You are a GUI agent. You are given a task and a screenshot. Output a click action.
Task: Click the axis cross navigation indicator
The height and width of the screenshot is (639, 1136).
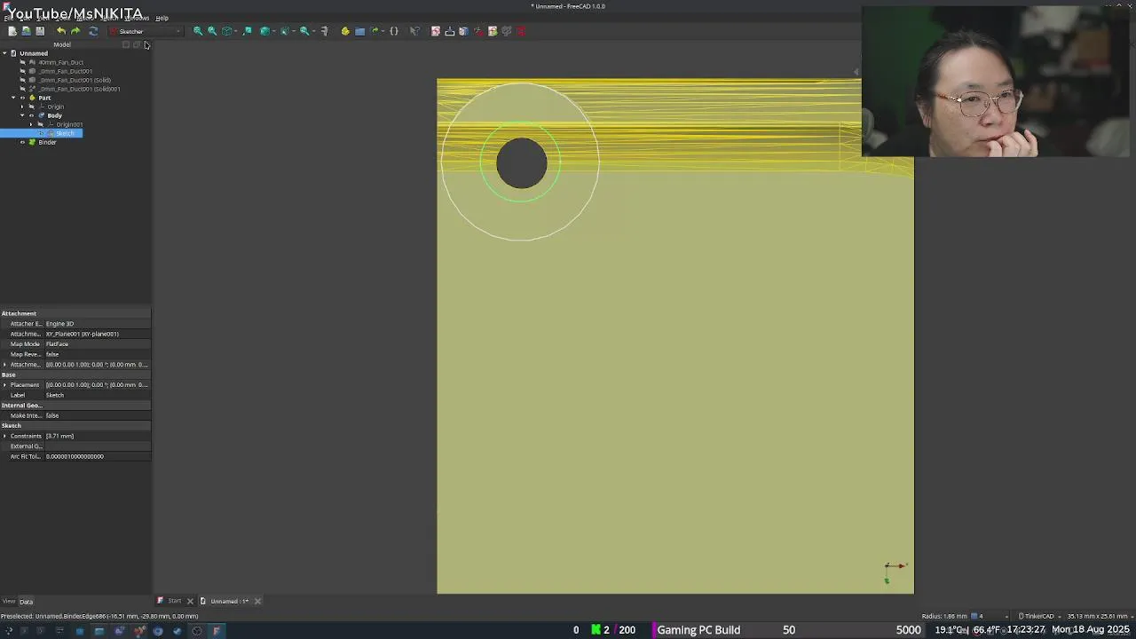pyautogui.click(x=895, y=572)
